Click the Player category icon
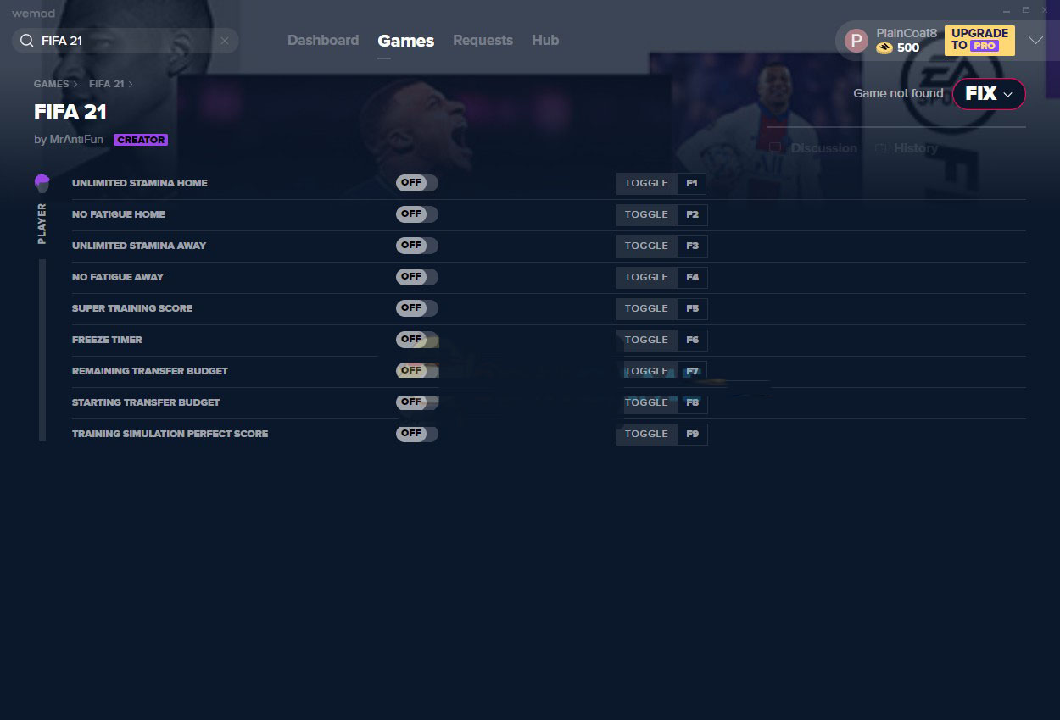The image size is (1060, 720). pyautogui.click(x=42, y=183)
